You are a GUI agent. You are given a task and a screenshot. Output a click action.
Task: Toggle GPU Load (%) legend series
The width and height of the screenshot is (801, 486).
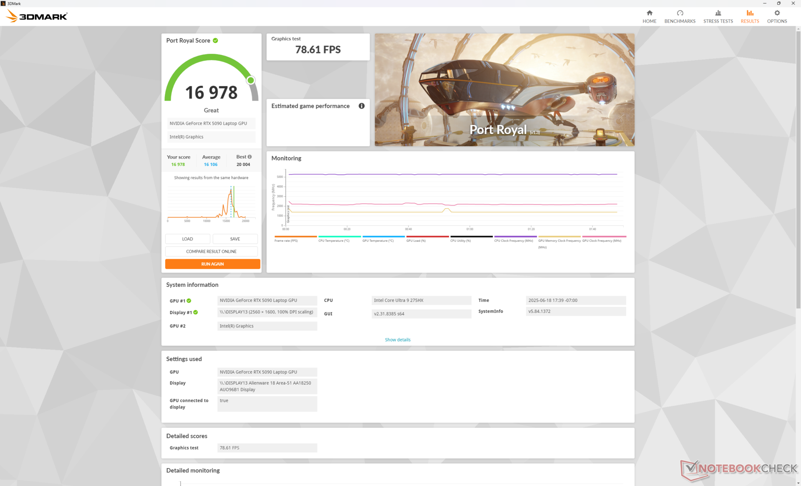tap(416, 240)
